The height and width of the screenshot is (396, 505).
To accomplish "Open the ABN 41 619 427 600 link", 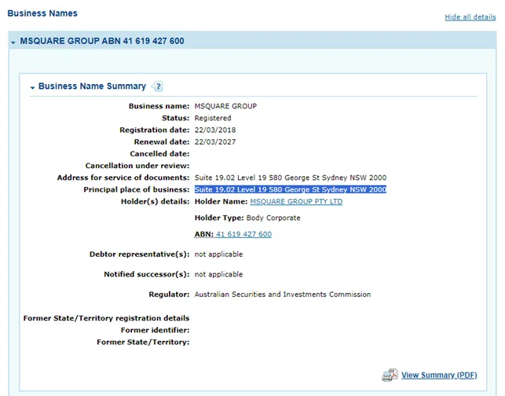I will (x=243, y=234).
